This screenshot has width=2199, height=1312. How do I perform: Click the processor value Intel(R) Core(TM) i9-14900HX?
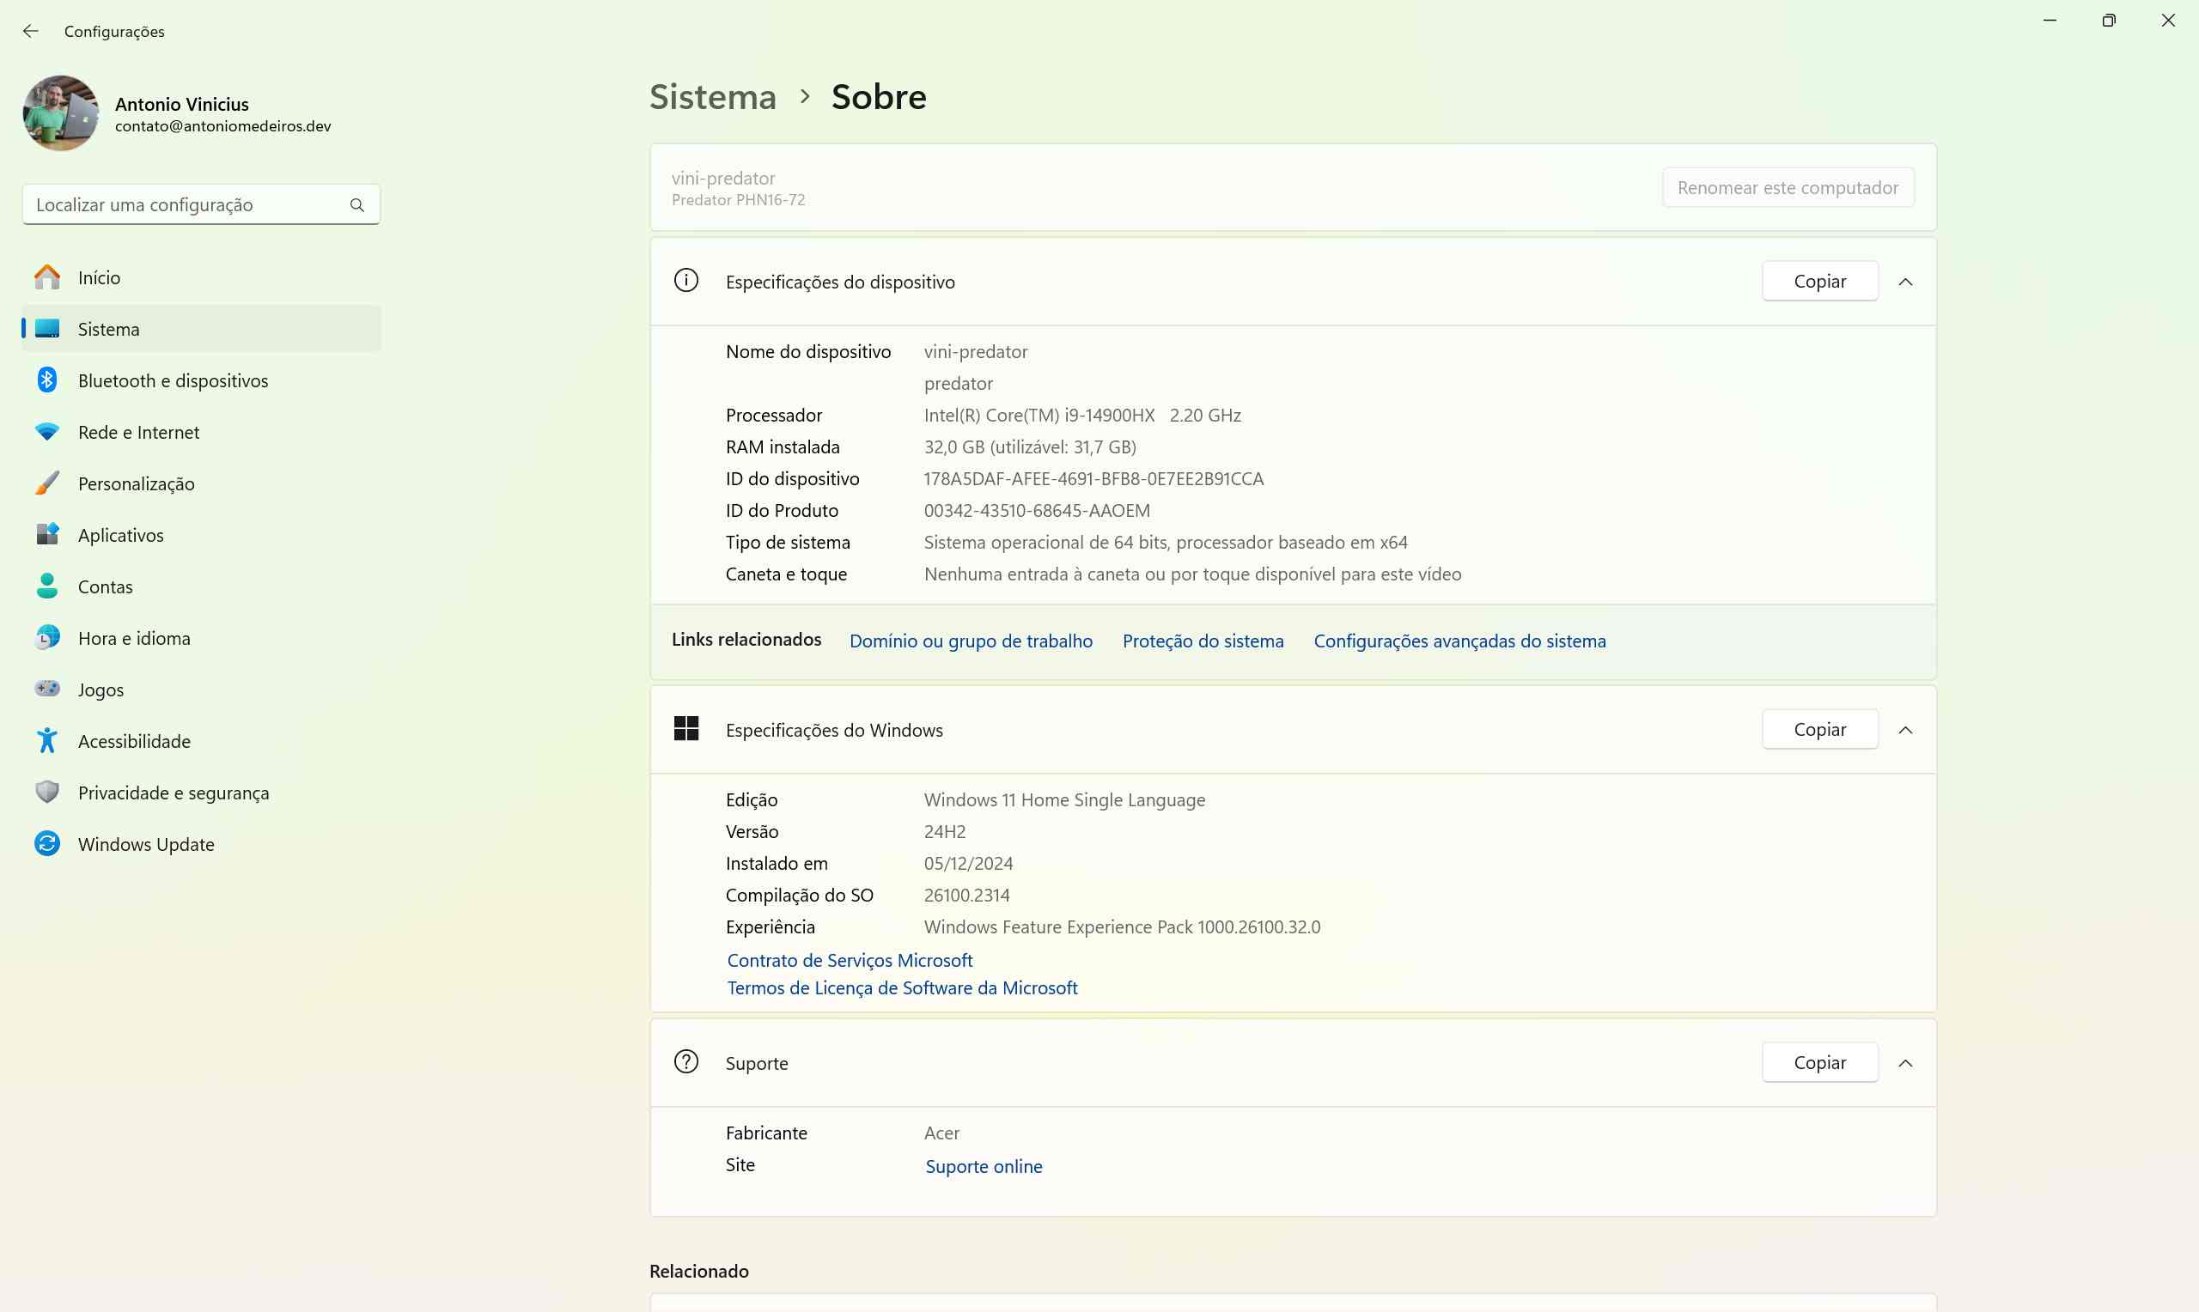(x=1039, y=415)
